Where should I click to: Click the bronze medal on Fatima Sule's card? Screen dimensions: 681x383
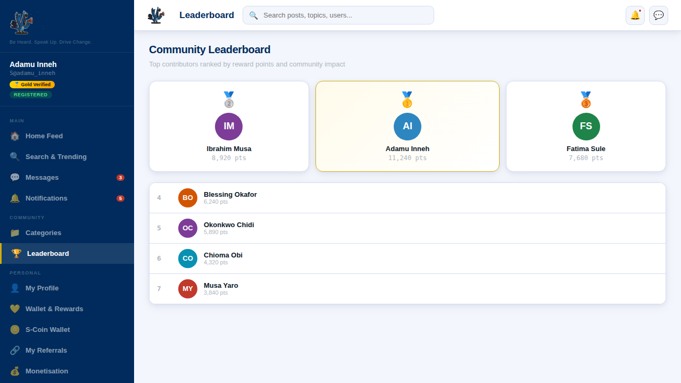tap(586, 99)
